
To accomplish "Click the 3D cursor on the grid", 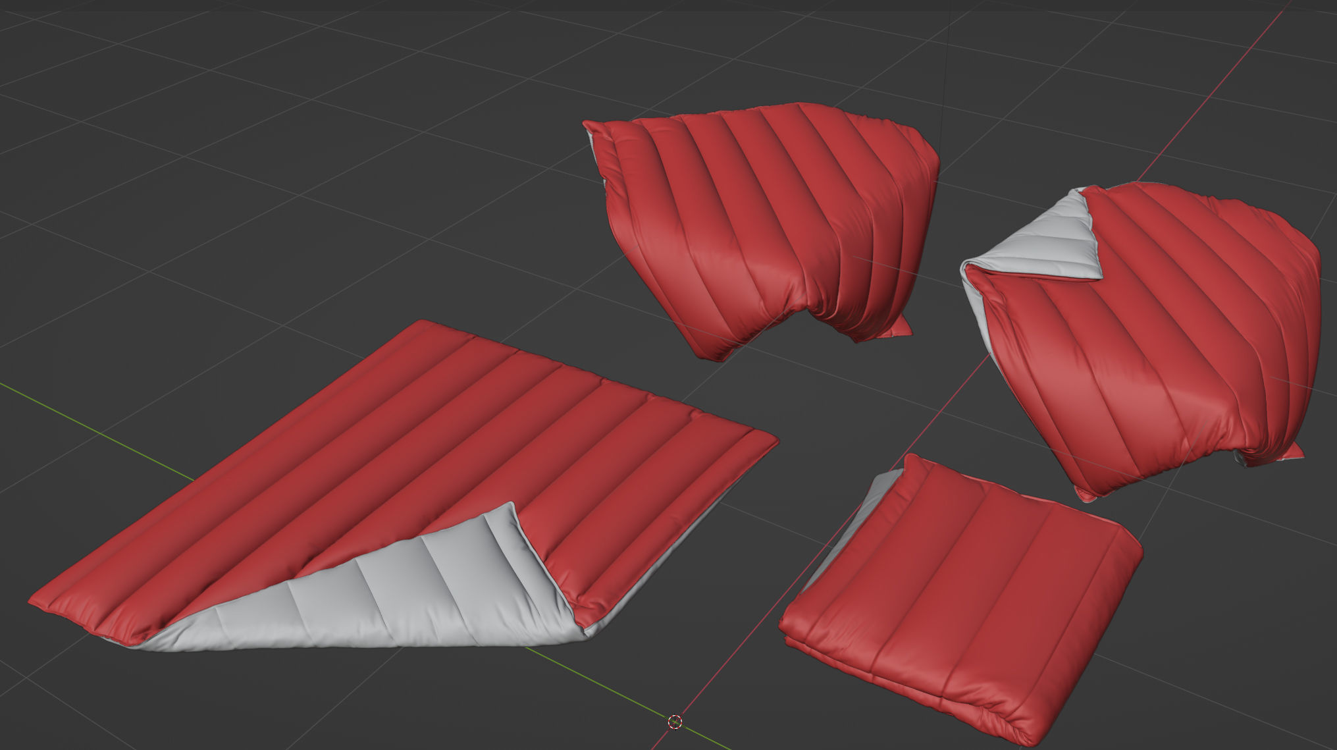I will [x=675, y=722].
